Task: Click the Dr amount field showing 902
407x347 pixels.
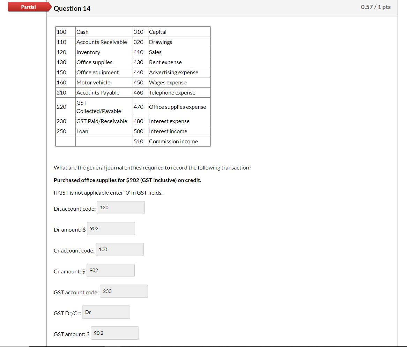Action: [111, 228]
